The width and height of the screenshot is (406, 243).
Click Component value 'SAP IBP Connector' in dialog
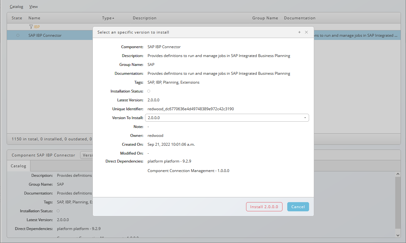click(x=164, y=47)
